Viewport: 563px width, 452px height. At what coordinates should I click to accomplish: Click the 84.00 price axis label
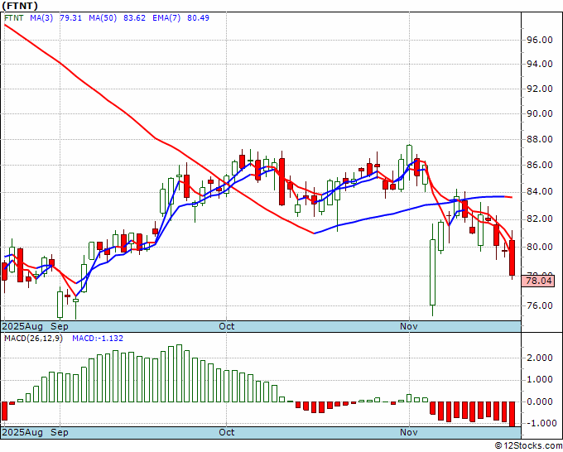[x=540, y=192]
